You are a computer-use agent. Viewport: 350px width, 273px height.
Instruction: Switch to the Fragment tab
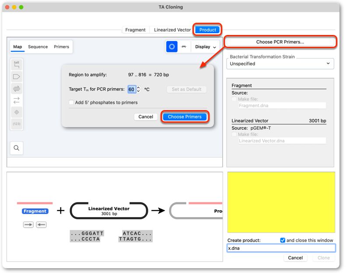pyautogui.click(x=135, y=30)
